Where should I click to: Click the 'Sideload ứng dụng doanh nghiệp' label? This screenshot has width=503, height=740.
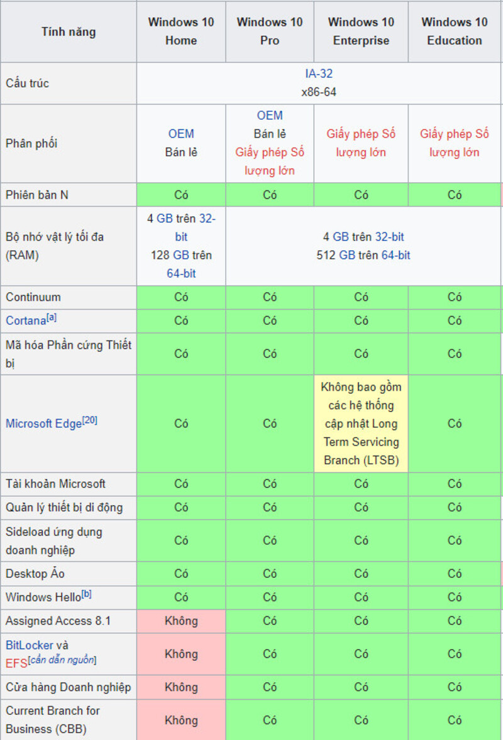(x=54, y=541)
